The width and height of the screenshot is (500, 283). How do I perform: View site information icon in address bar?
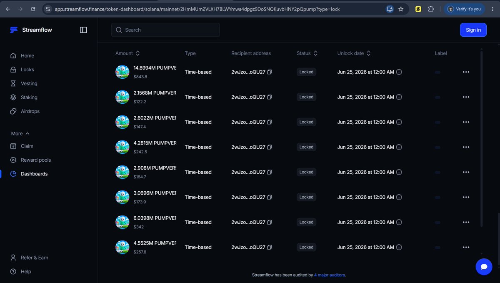47,9
